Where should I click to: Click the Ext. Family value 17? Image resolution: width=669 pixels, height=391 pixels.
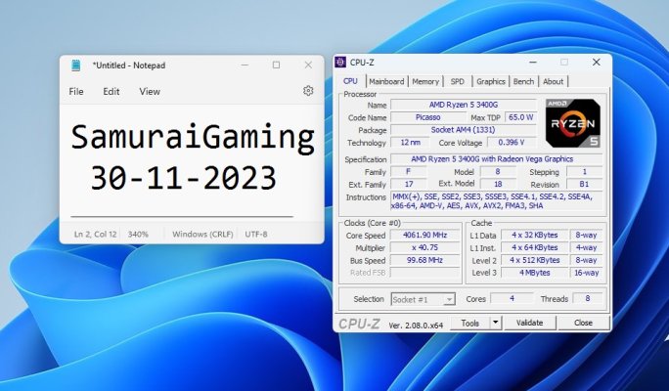coord(408,184)
